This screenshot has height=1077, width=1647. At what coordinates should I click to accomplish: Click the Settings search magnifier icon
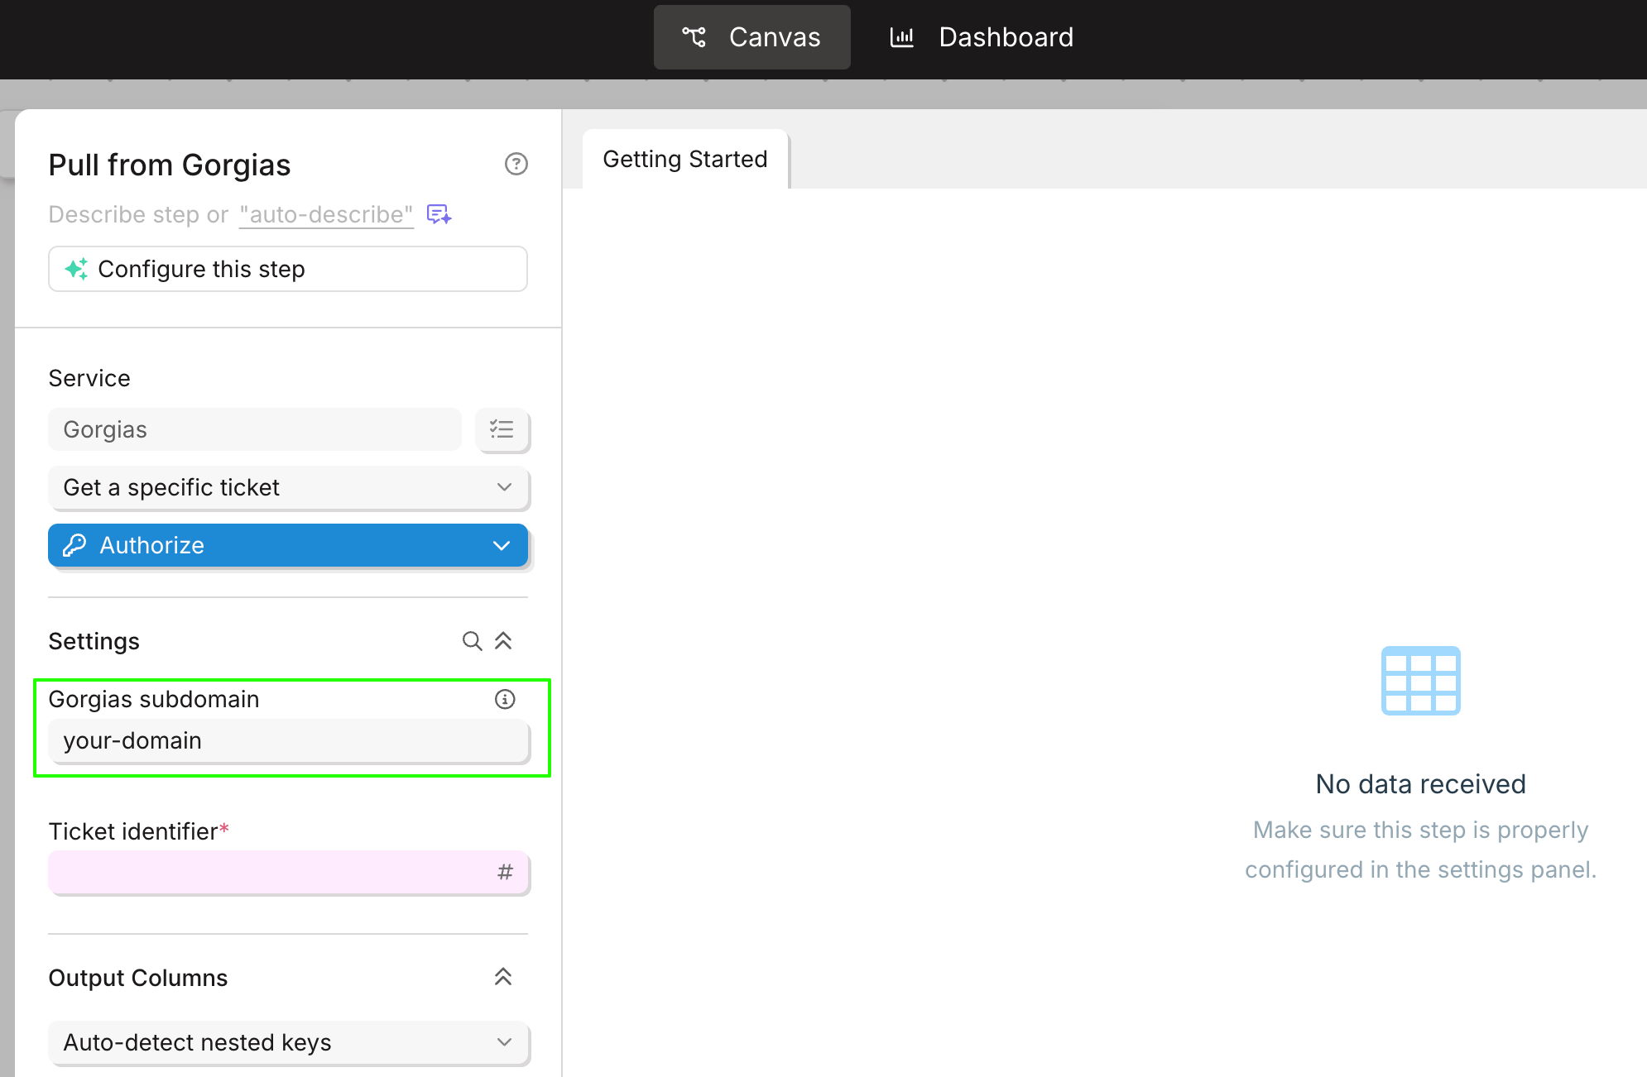(472, 641)
